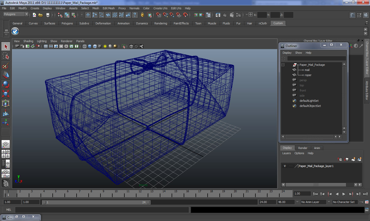The image size is (370, 221).
Task: Select the Scale tool red cube
Action: click(6, 94)
